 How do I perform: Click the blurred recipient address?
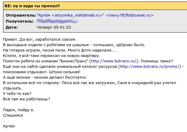tap(58, 21)
